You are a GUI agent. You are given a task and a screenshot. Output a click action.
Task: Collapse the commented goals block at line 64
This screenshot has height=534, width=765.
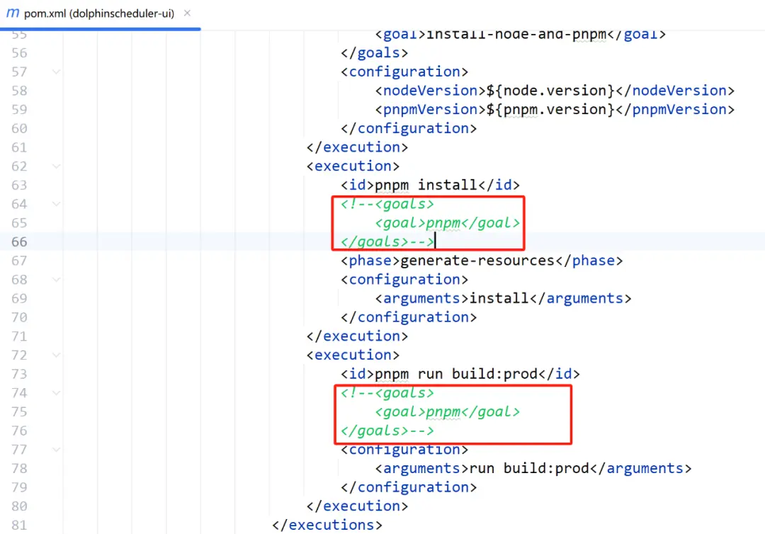click(56, 204)
